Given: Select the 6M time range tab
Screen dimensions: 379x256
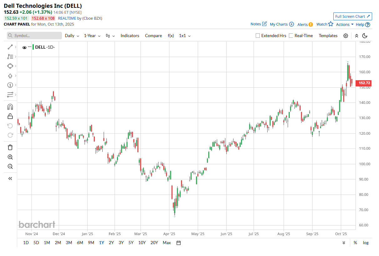Looking at the screenshot, I should pos(80,243).
